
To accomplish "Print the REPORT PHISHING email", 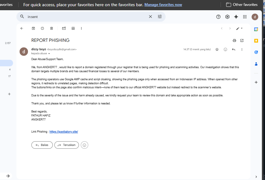I will [x=234, y=41].
